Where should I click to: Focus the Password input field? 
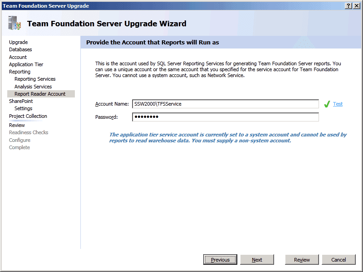225,117
